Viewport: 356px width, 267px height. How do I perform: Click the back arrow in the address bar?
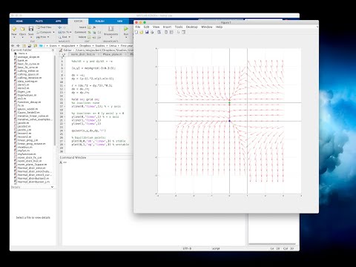tap(13, 46)
